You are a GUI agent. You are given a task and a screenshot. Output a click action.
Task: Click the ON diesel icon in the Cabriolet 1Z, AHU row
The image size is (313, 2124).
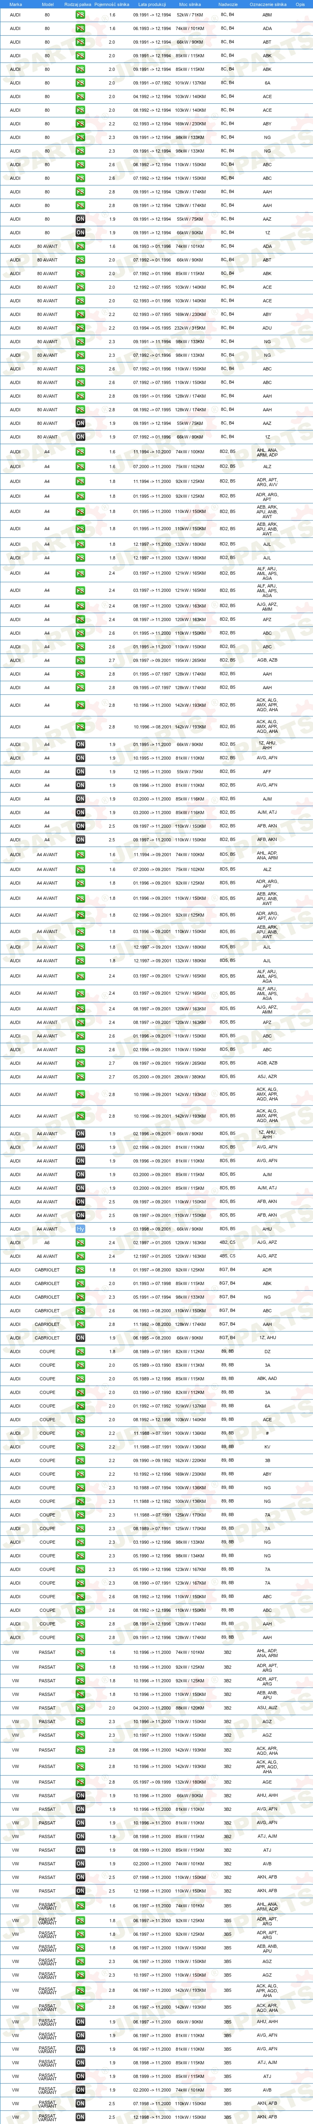click(x=80, y=1338)
